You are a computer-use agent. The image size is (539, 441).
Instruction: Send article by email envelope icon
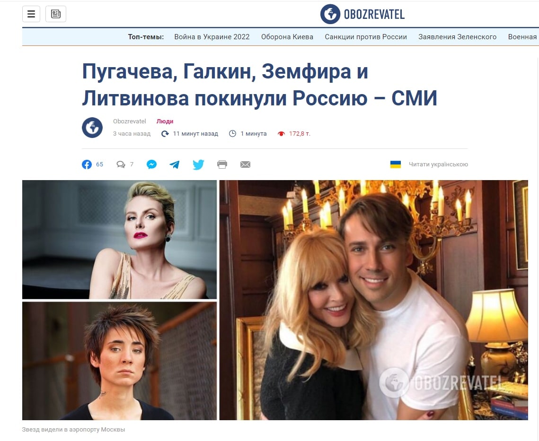(245, 164)
